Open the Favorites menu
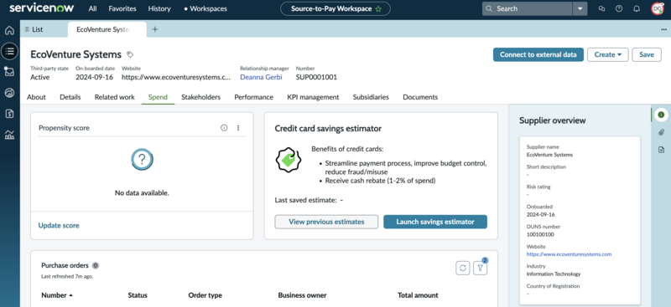Screen dimensions: 671x307 122,8
